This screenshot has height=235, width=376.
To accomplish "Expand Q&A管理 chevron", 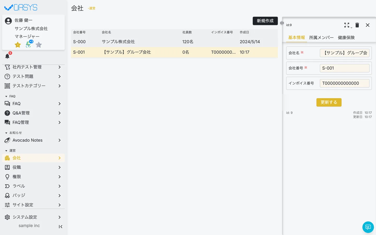I will [60, 113].
